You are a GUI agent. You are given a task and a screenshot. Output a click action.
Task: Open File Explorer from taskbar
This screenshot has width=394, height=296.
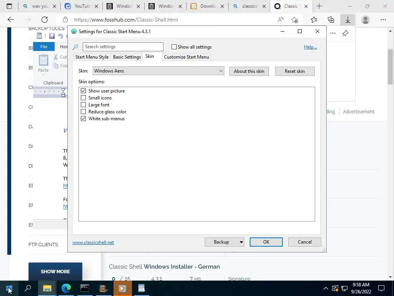pos(47,288)
